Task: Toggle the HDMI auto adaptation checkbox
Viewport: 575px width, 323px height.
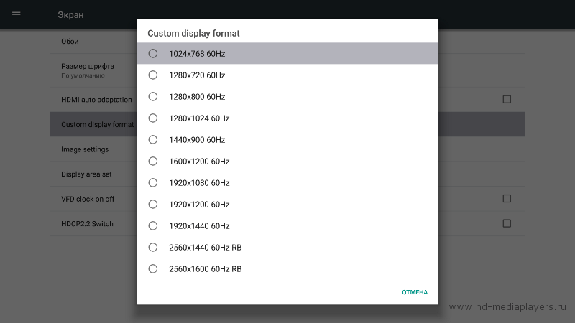Action: click(507, 99)
